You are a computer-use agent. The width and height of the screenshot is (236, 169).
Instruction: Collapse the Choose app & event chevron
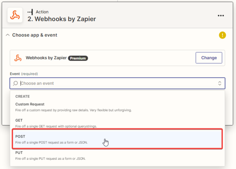(x=8, y=35)
